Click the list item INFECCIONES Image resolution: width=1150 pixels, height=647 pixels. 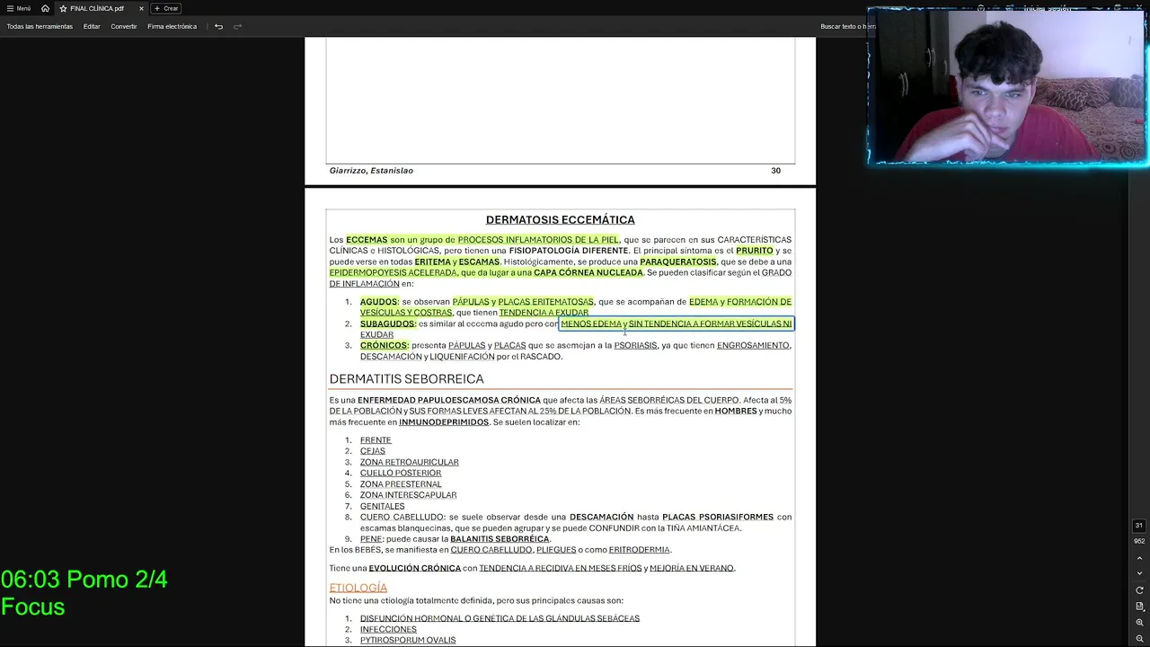point(388,630)
